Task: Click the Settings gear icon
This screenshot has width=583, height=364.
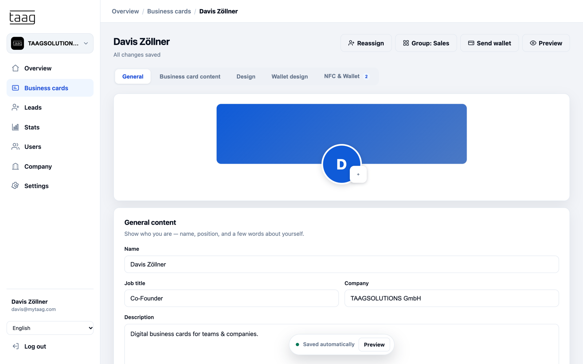Action: [x=15, y=186]
